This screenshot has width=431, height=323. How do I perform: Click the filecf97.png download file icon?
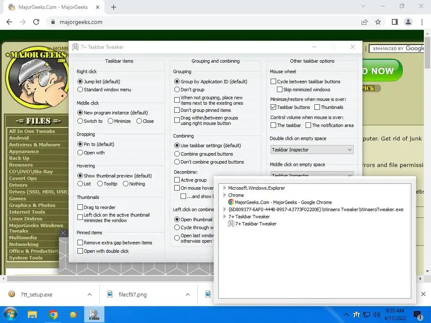click(110, 294)
